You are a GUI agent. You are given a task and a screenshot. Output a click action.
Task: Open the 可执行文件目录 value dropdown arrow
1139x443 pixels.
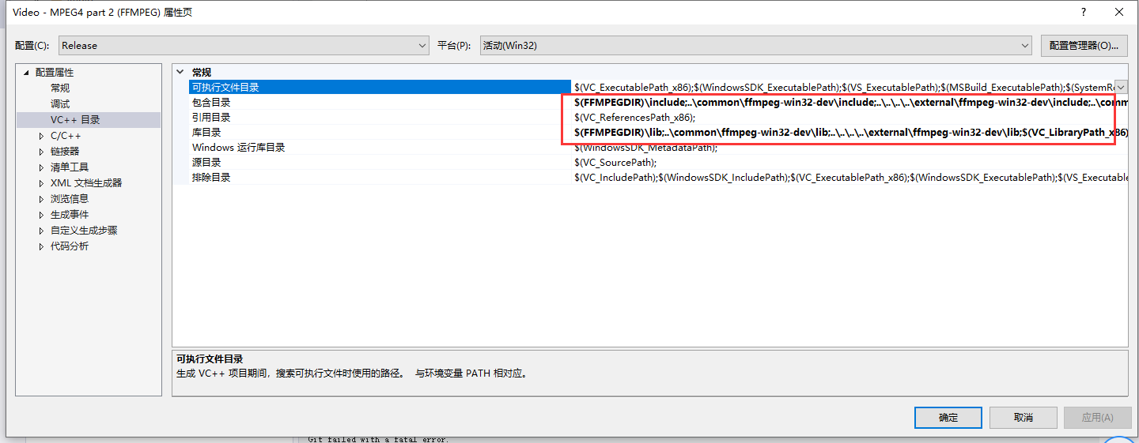point(1121,88)
